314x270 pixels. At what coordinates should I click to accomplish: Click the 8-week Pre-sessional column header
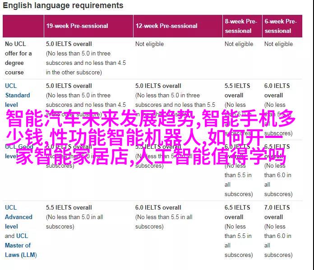242,26
